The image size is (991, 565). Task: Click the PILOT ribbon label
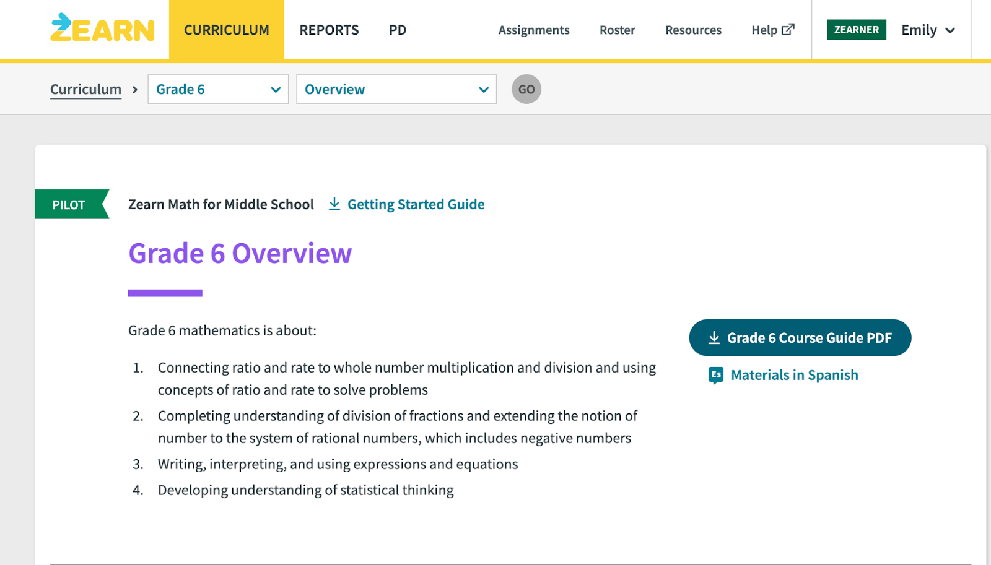[69, 205]
